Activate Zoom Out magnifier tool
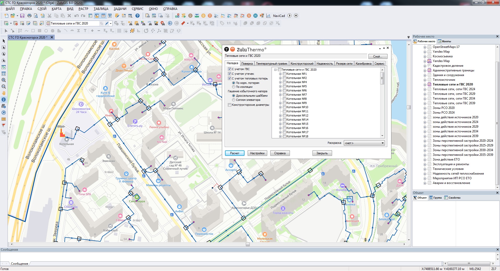The width and height of the screenshot is (500, 271). pyautogui.click(x=4, y=87)
